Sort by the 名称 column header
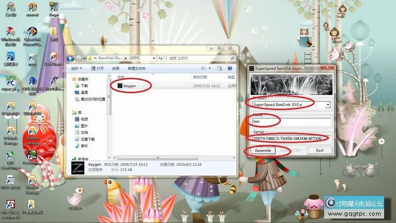This screenshot has height=223, width=396. tap(121, 77)
